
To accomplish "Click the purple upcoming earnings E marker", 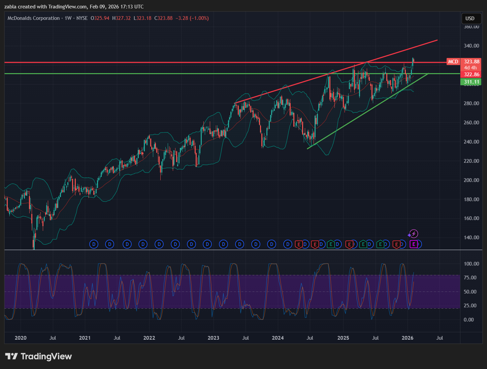I will (414, 244).
